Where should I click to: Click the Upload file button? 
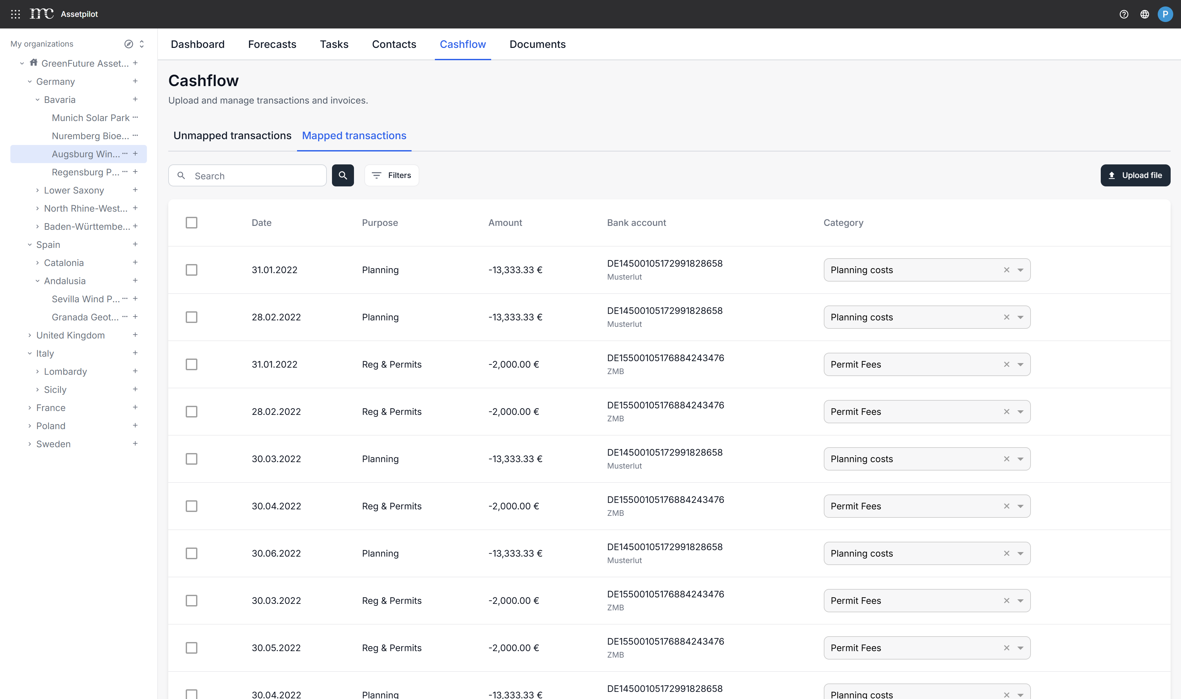click(x=1135, y=175)
